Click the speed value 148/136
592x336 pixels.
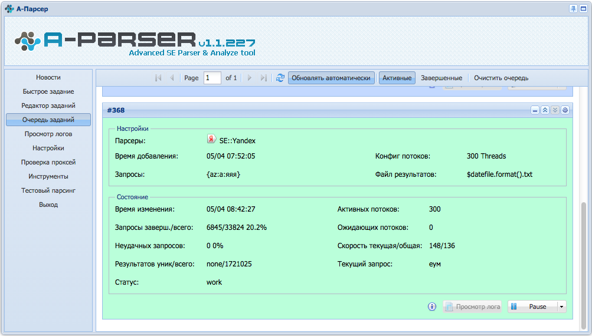441,246
